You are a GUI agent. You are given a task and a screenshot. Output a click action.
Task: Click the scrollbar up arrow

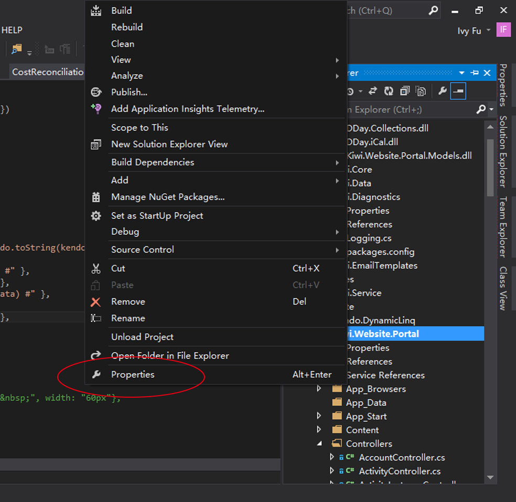490,127
